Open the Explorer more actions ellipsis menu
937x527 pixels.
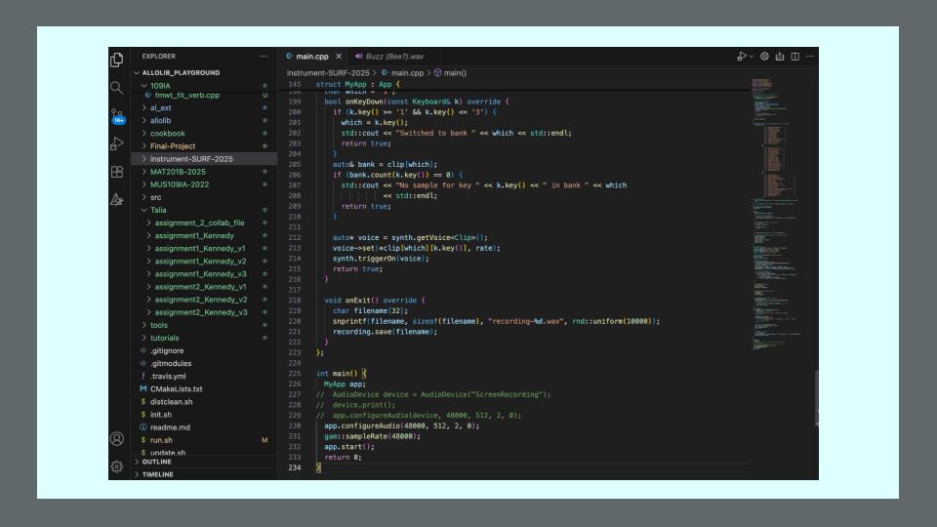coord(264,57)
